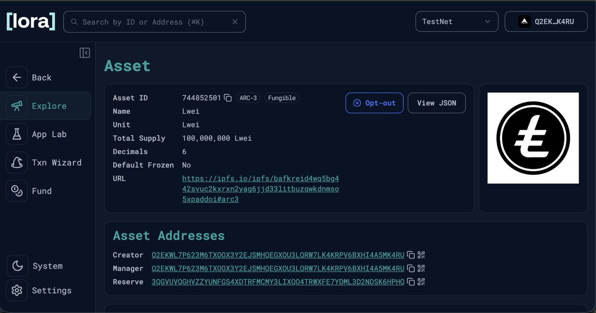Click the lora logo
This screenshot has height=313, width=596.
pos(31,22)
